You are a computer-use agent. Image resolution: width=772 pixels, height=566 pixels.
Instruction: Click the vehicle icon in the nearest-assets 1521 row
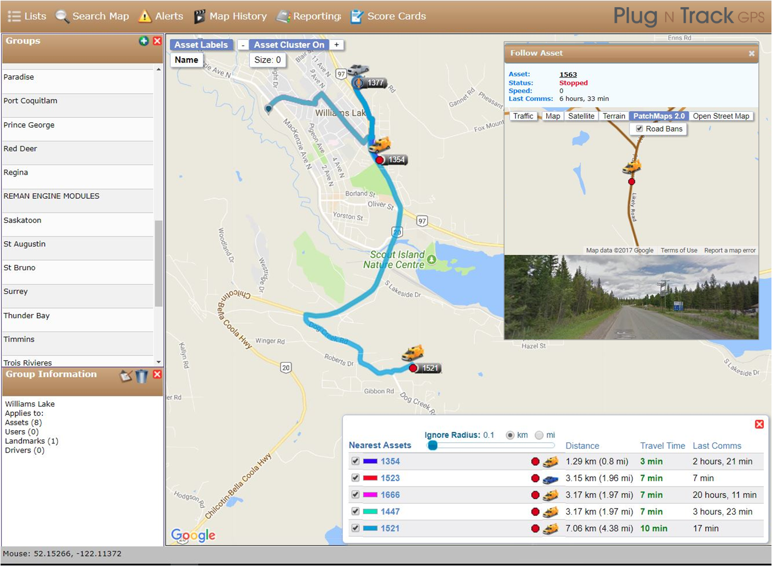(x=551, y=529)
